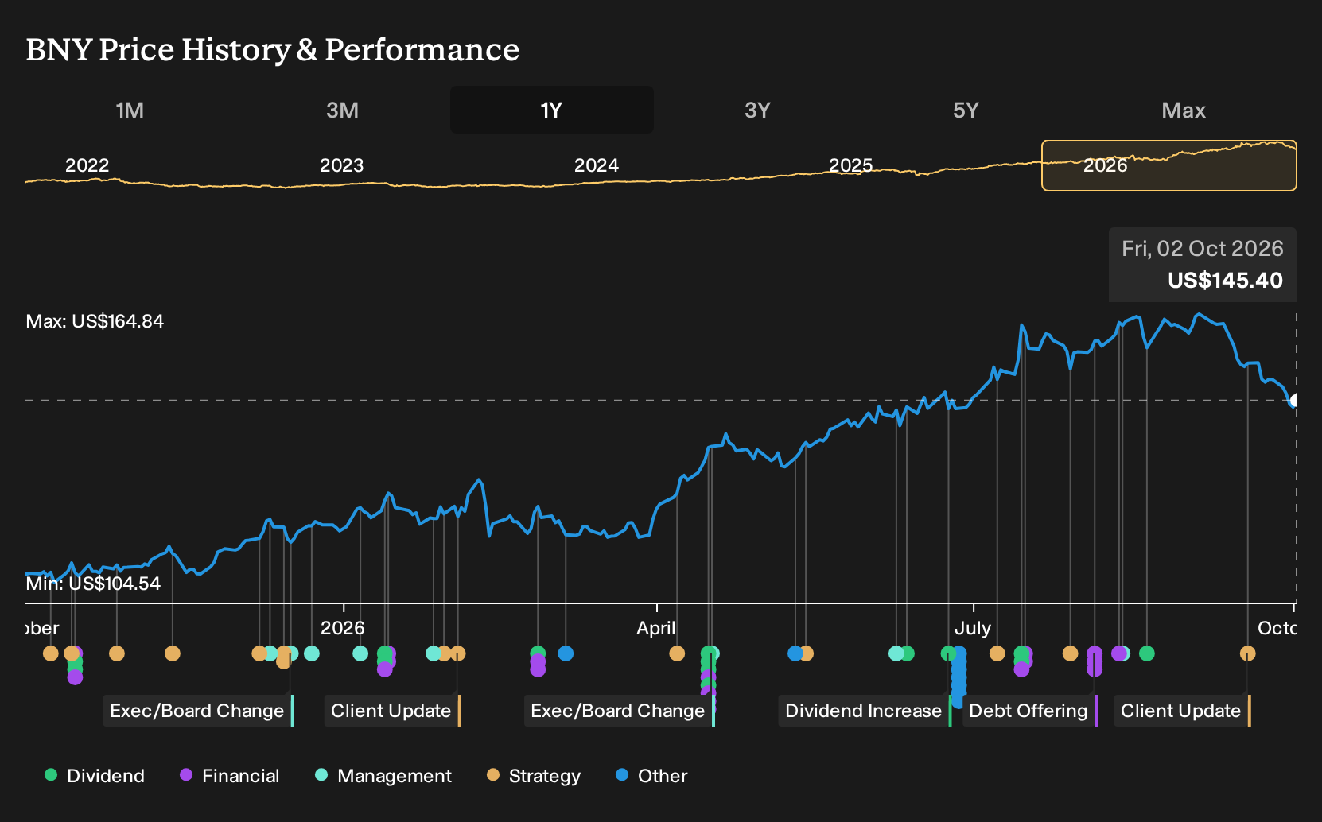Switch to the 1M time range
1322x822 pixels.
(130, 110)
